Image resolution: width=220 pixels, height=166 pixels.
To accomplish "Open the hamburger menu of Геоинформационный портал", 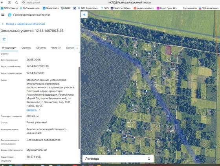I will tap(3, 15).
